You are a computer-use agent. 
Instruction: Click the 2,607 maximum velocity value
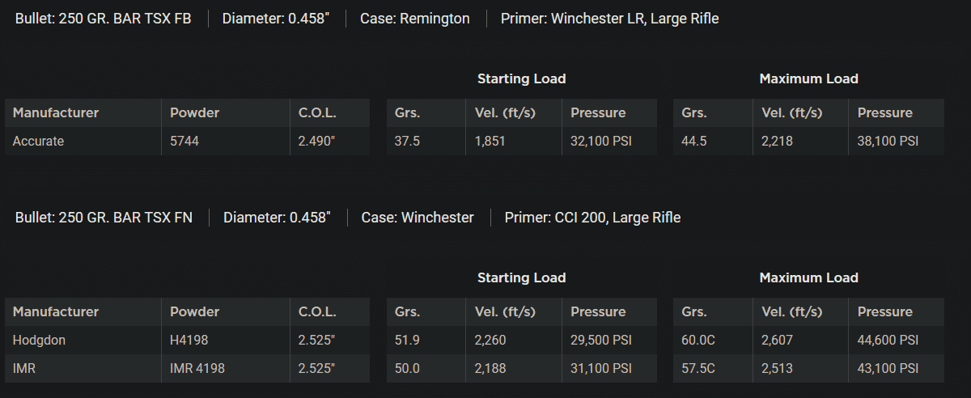pos(778,341)
